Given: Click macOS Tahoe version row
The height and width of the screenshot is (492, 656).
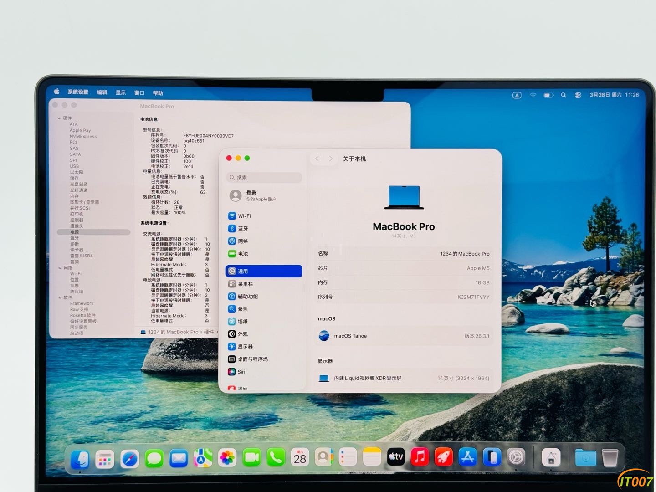Looking at the screenshot, I should (404, 336).
